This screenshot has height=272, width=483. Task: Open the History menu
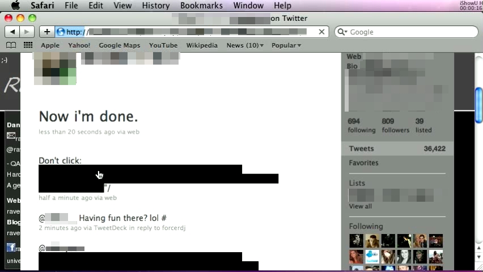(155, 6)
